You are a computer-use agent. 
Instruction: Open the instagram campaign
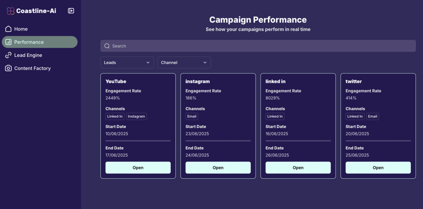[218, 168]
